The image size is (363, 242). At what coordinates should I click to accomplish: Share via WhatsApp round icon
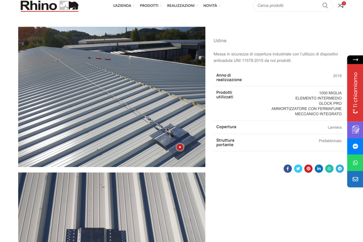point(329,169)
